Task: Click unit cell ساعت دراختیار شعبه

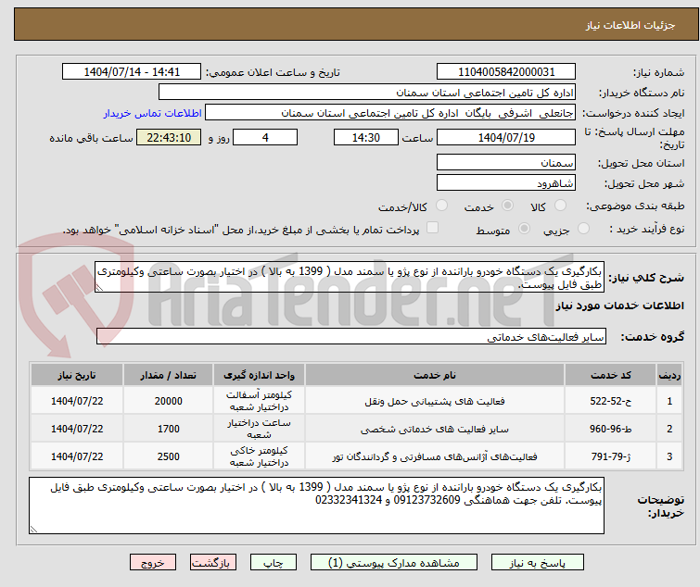Action: point(260,429)
